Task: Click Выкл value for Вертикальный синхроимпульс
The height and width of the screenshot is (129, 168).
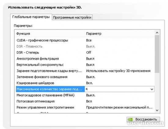Action: 90,65
